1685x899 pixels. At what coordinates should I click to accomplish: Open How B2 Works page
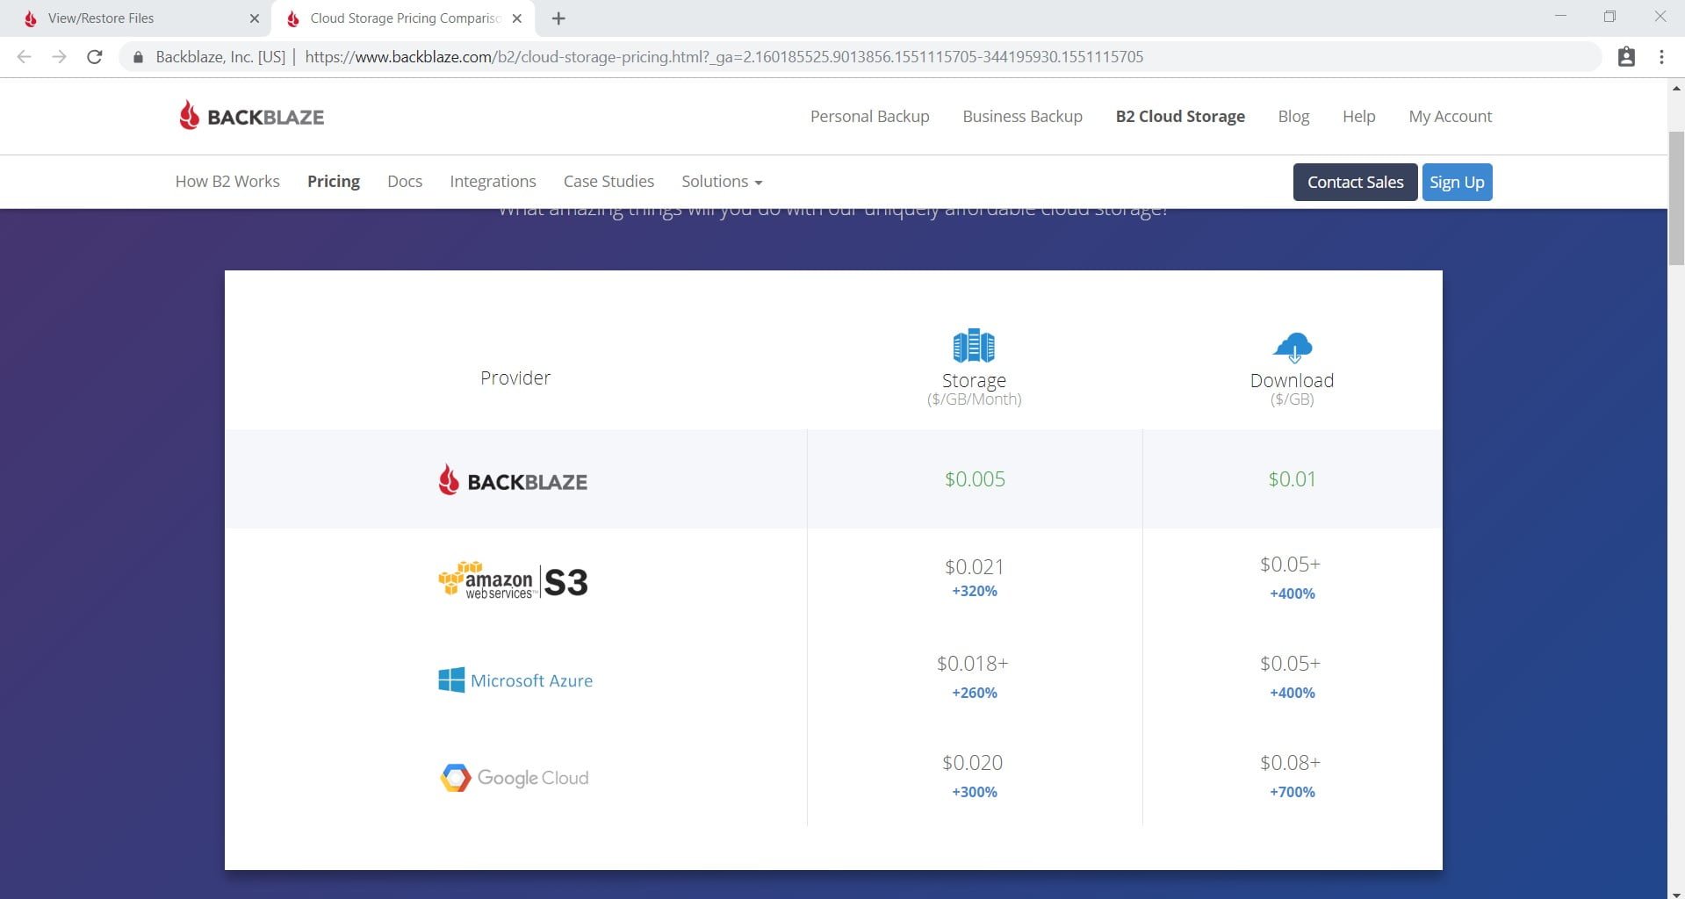pyautogui.click(x=227, y=181)
